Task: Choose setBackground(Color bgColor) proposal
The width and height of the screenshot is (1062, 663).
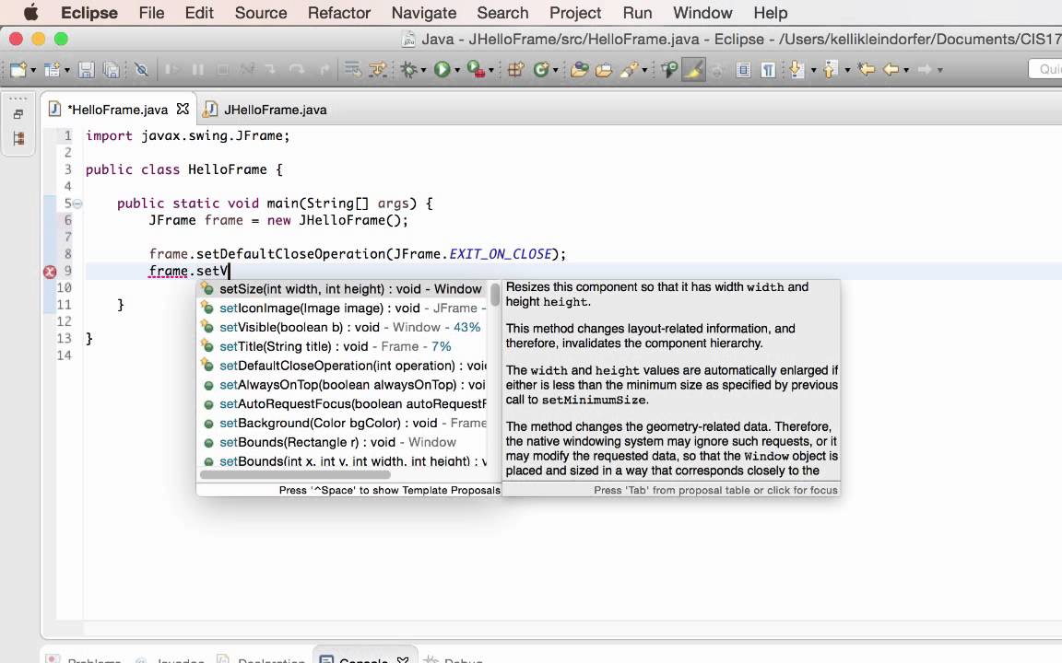Action: [x=343, y=423]
